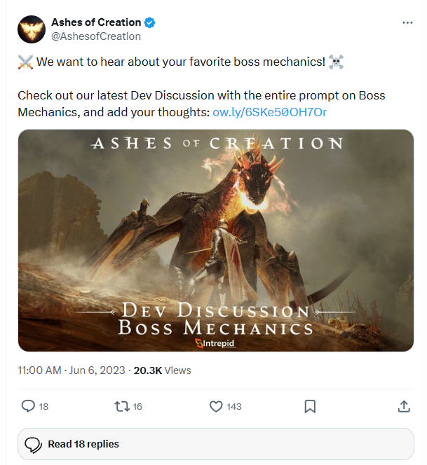The image size is (427, 465).
Task: Click the reply speech bubble icon
Action: pyautogui.click(x=28, y=406)
